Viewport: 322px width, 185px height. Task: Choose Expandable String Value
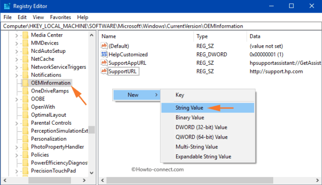tap(208, 157)
